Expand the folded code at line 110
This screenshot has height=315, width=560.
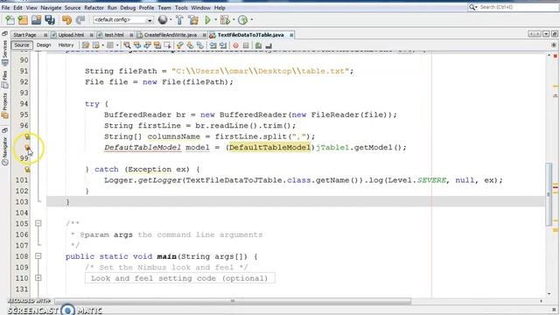(38, 278)
